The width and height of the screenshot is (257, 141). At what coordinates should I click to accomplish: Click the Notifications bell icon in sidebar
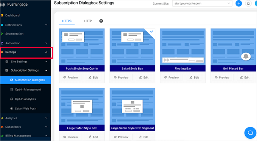click(x=2, y=25)
